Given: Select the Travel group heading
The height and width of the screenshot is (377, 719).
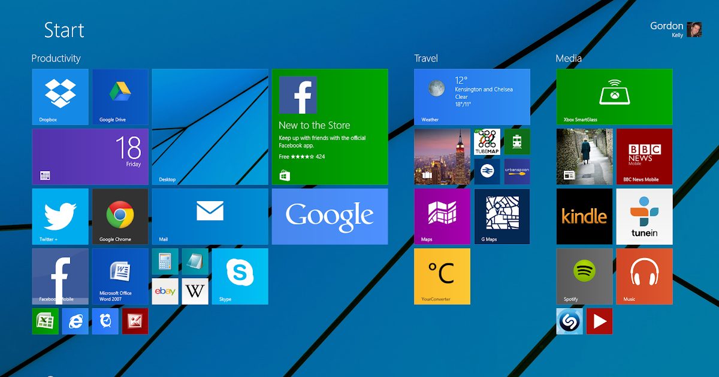Looking at the screenshot, I should tap(426, 58).
